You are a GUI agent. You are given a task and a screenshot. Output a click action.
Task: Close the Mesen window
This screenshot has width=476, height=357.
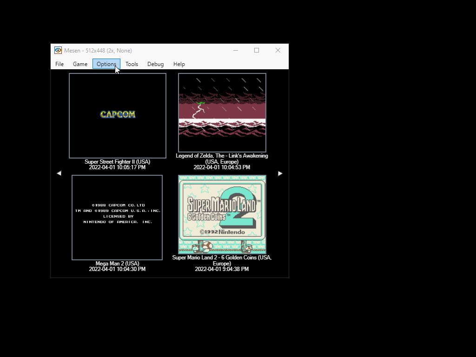278,50
